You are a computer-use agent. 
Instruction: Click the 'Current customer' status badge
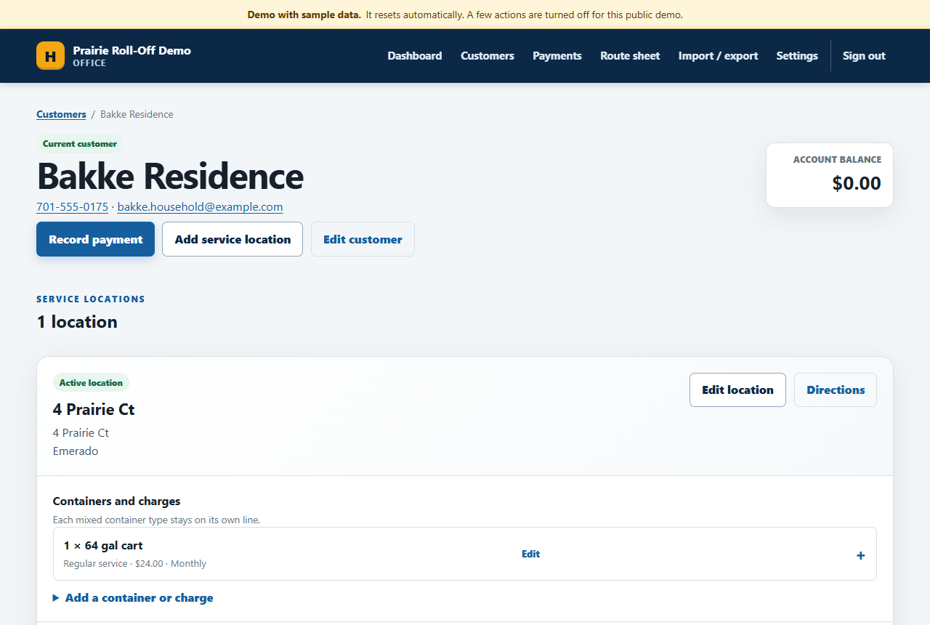click(80, 144)
